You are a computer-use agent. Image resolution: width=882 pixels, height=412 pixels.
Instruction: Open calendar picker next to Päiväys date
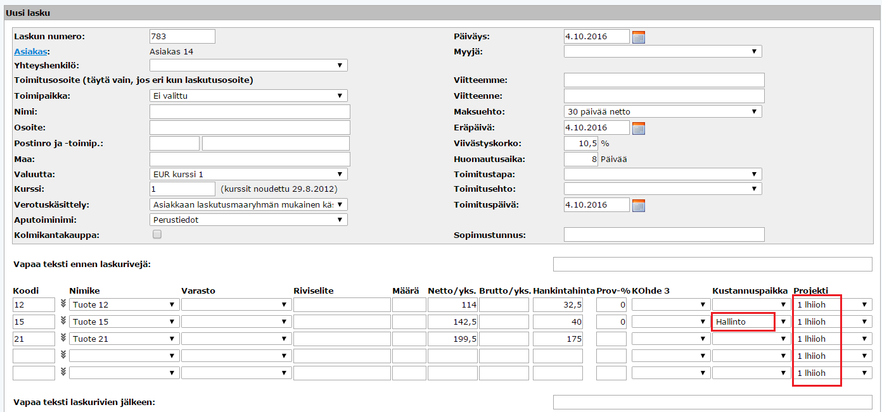tap(639, 37)
